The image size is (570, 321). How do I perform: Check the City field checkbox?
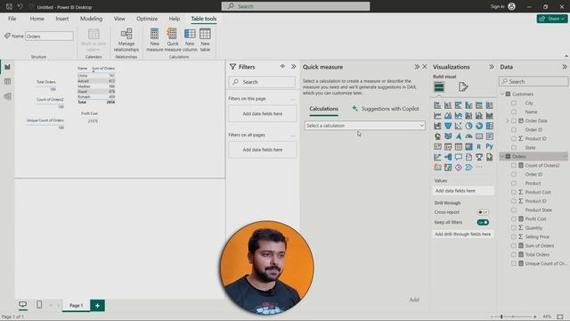point(514,103)
